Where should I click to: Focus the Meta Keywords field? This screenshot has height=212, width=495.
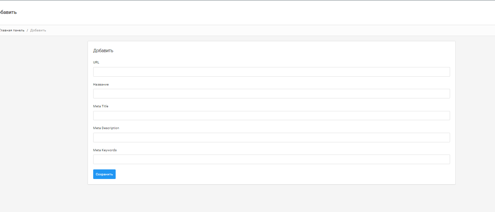click(271, 159)
